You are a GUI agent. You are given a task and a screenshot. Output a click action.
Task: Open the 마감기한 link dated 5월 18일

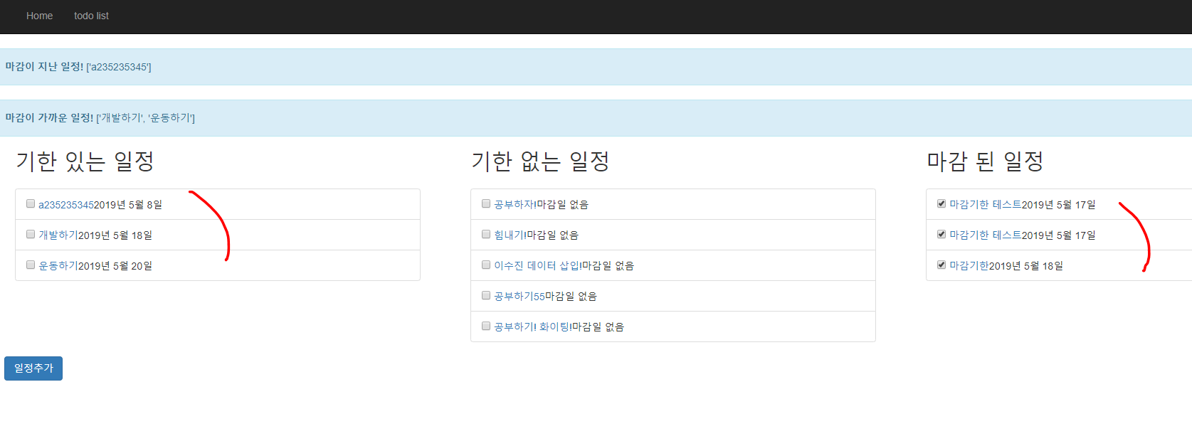click(969, 266)
